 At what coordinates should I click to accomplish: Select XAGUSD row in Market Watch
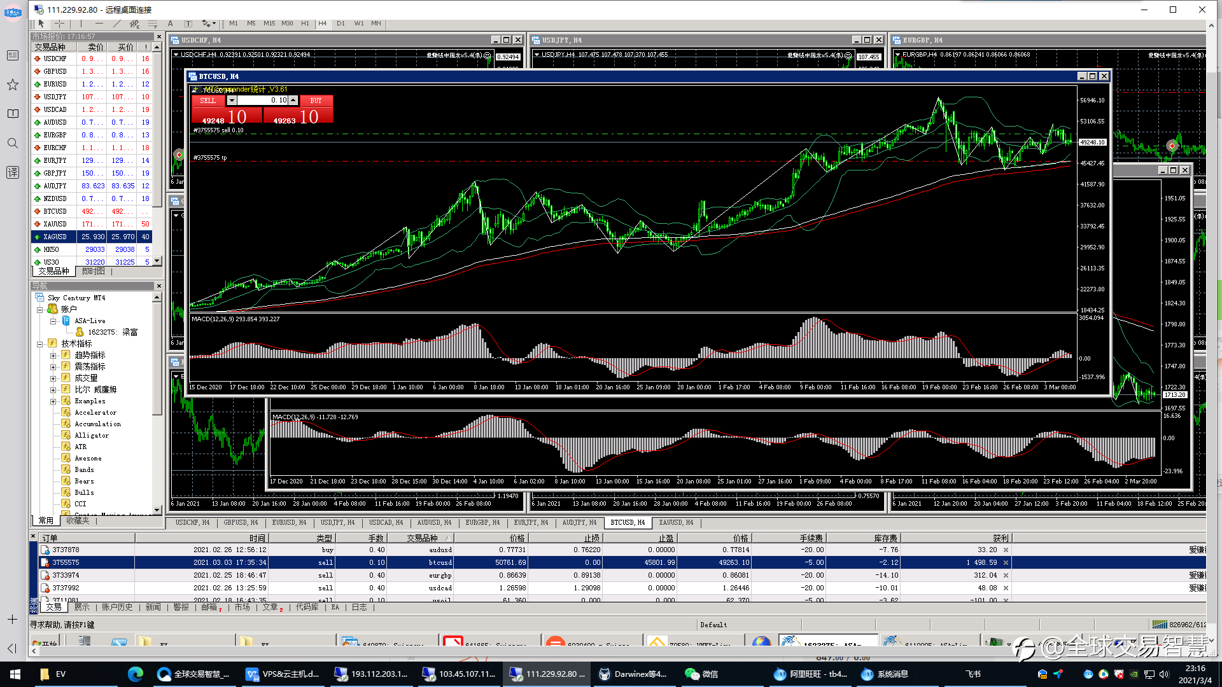tap(92, 237)
